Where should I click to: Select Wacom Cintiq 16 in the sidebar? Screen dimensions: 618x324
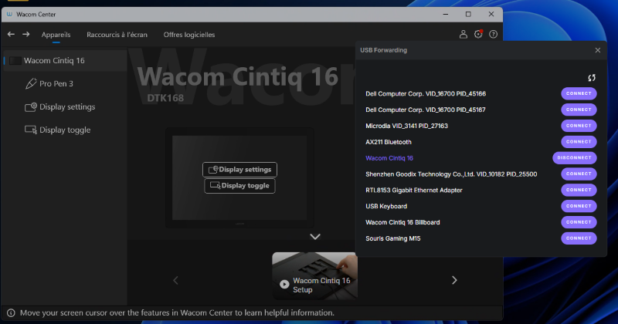[65, 61]
